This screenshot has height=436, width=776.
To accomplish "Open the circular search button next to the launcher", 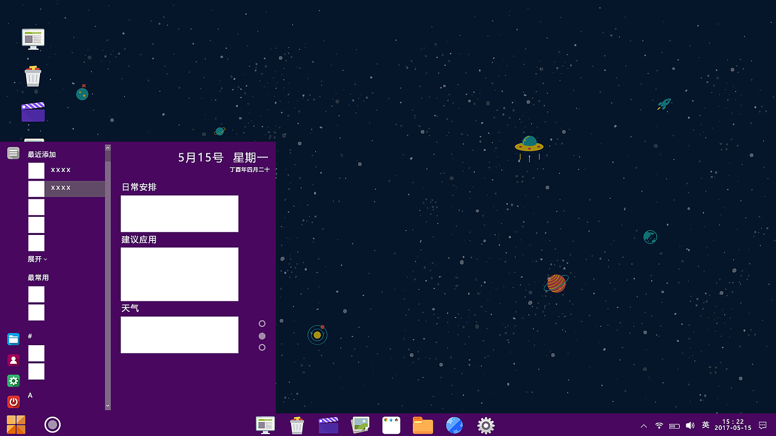I will [52, 424].
